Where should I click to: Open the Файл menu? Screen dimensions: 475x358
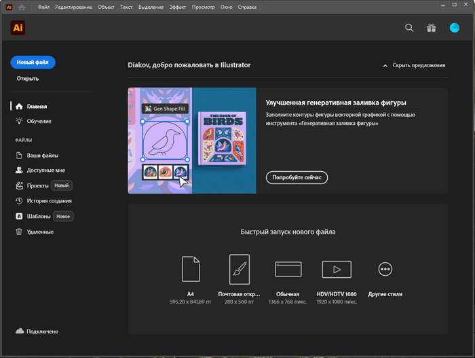click(x=44, y=7)
